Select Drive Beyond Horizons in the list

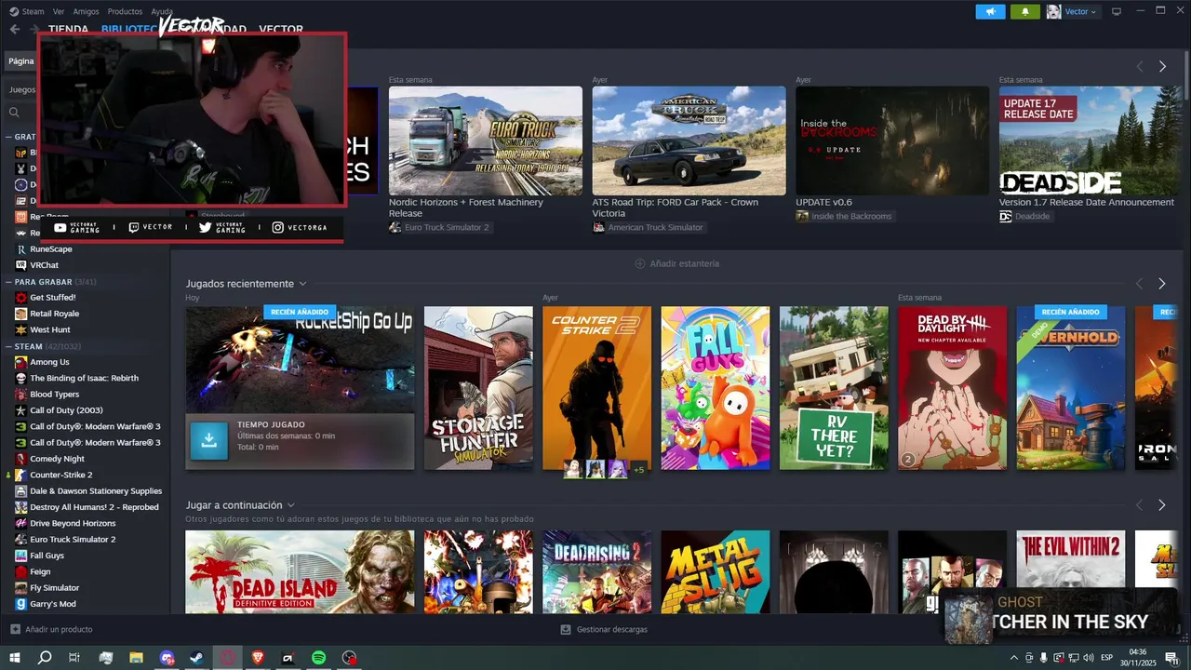point(73,523)
